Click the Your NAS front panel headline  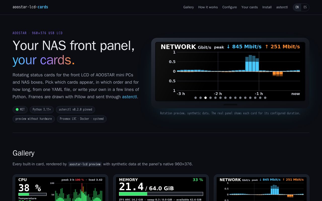[73, 45]
